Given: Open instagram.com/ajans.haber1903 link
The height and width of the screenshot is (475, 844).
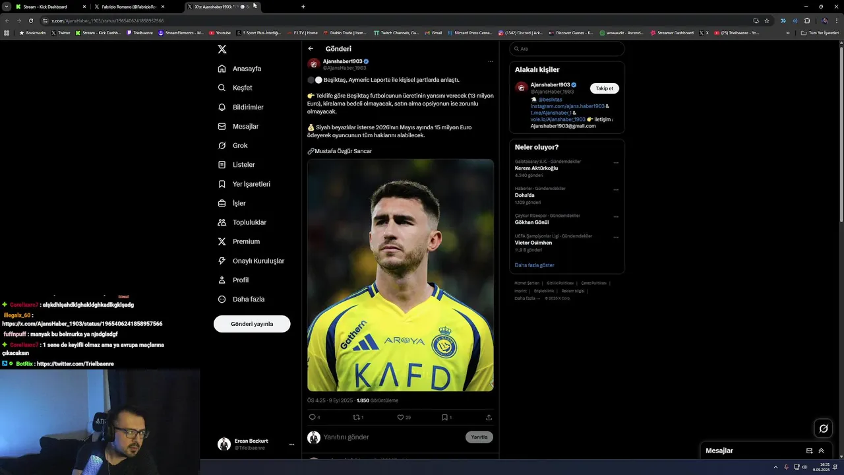Looking at the screenshot, I should click(x=568, y=106).
